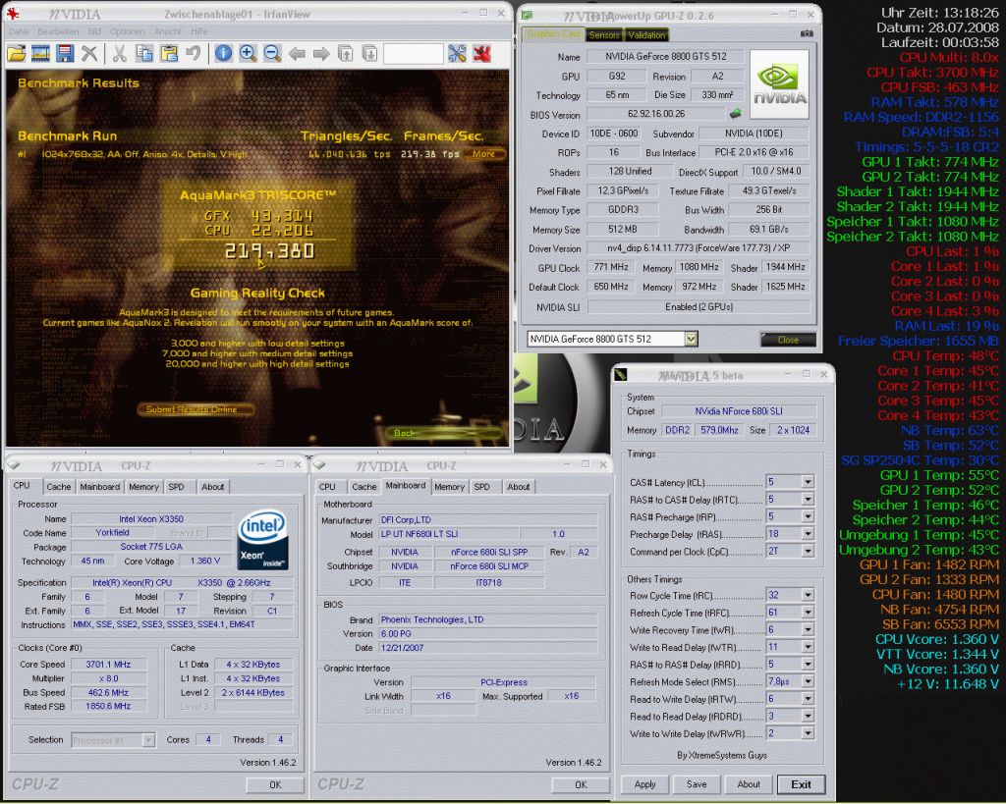This screenshot has height=804, width=1006.
Task: Click the Paste clipboard icon
Action: point(169,54)
